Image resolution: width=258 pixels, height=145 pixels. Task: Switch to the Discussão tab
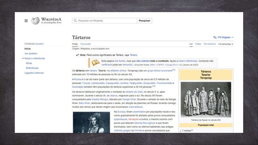coord(85,44)
